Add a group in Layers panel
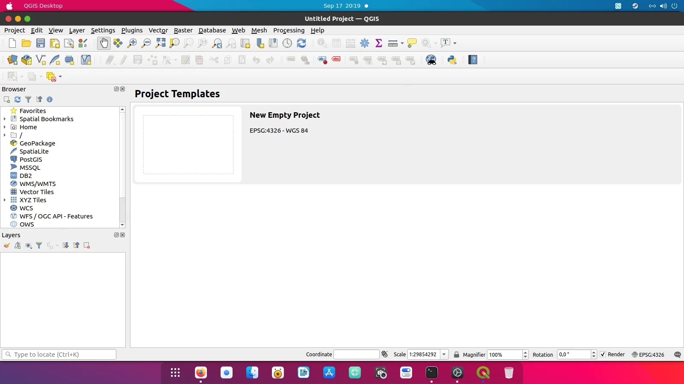This screenshot has width=684, height=384. (18, 245)
